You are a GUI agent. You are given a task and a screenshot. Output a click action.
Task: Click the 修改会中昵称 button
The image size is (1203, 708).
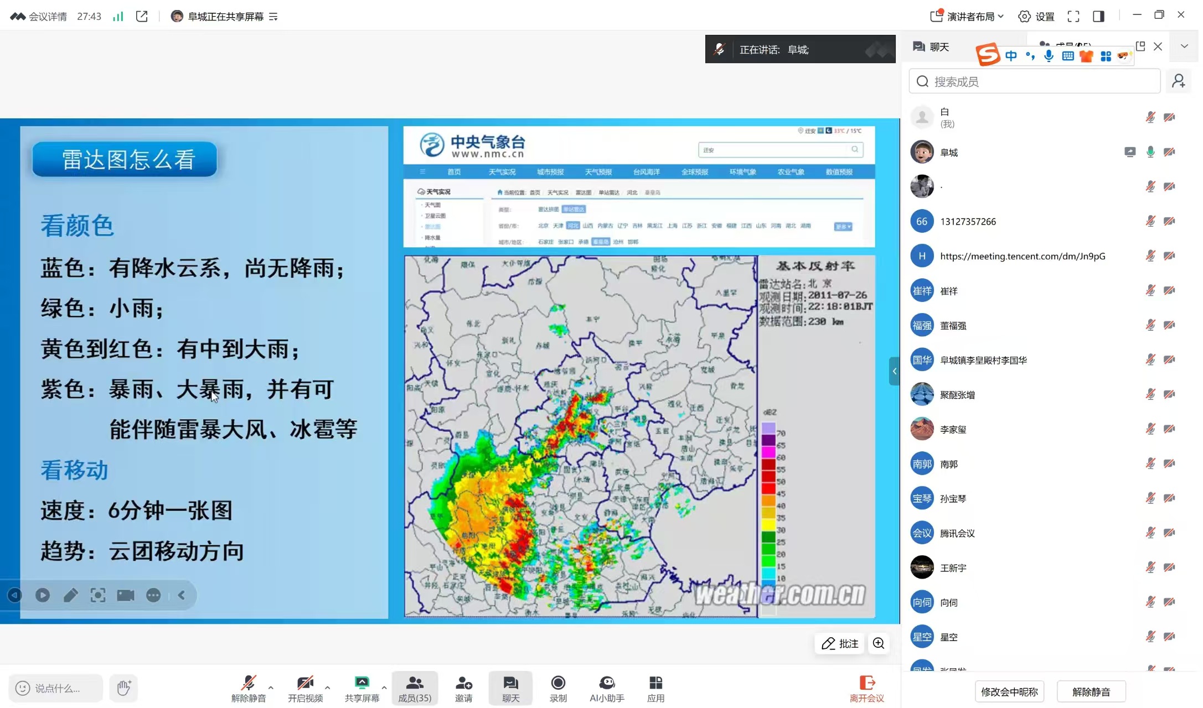(1009, 691)
